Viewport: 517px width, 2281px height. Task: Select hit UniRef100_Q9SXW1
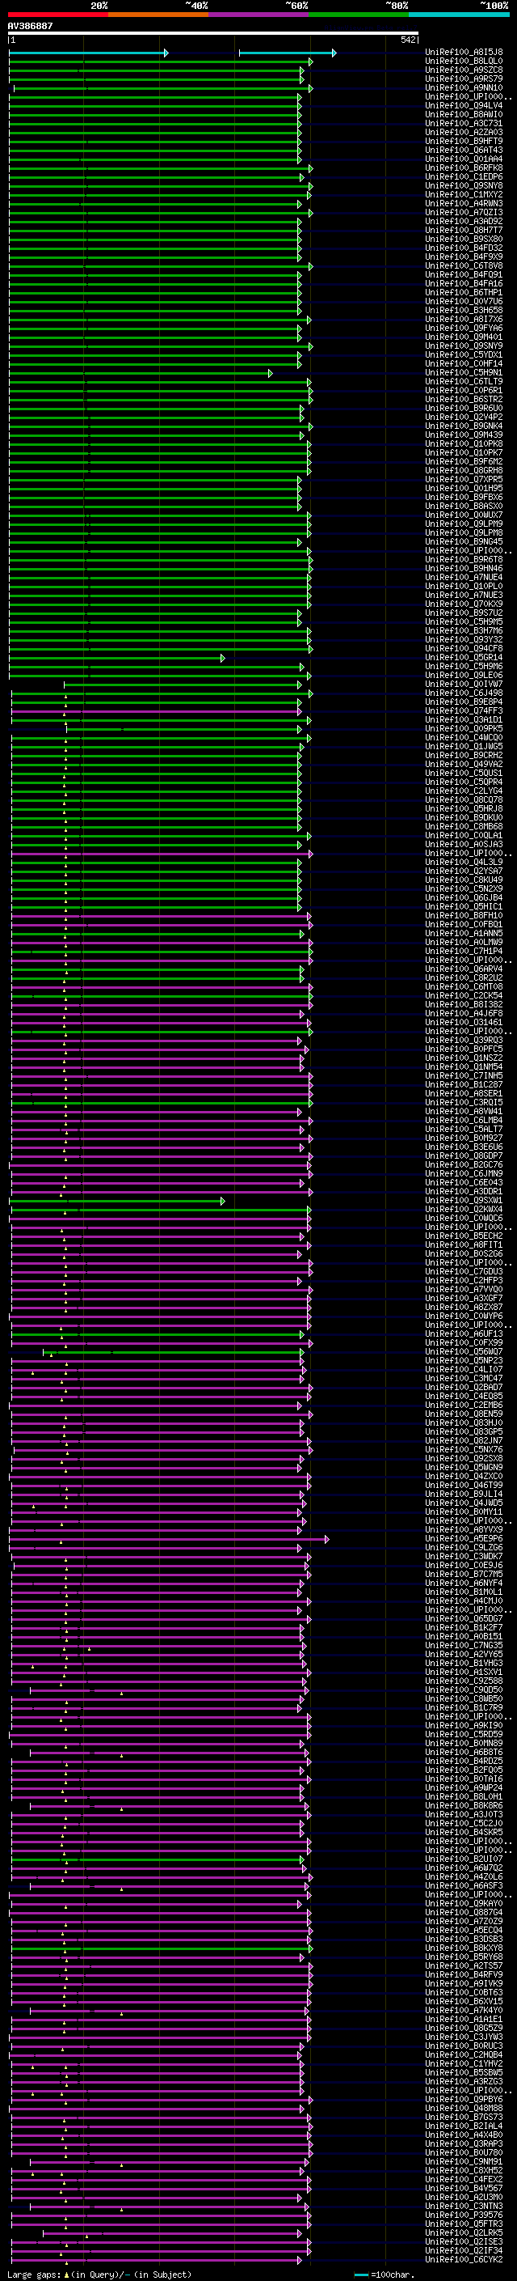[464, 1201]
